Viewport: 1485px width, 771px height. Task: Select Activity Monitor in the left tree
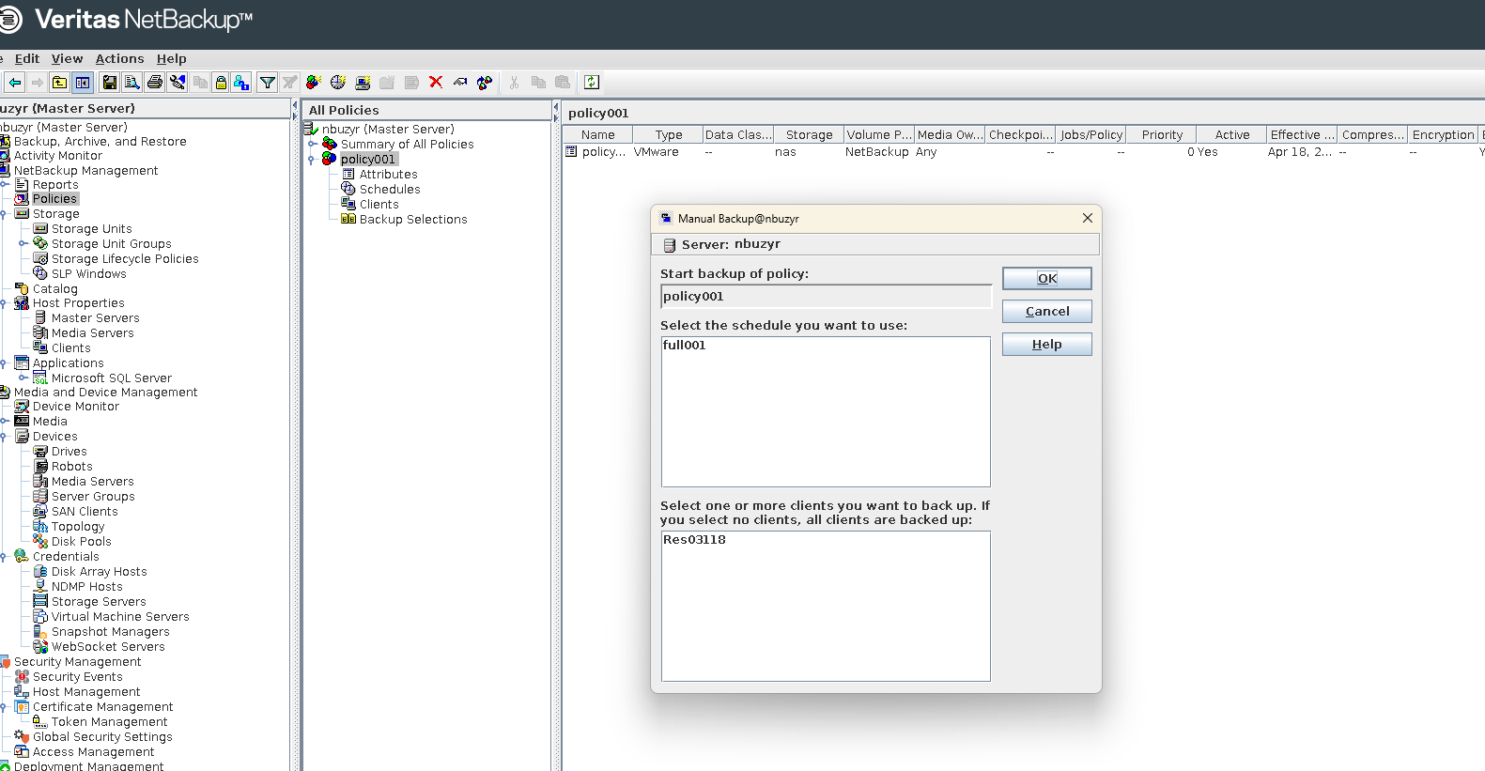(58, 156)
